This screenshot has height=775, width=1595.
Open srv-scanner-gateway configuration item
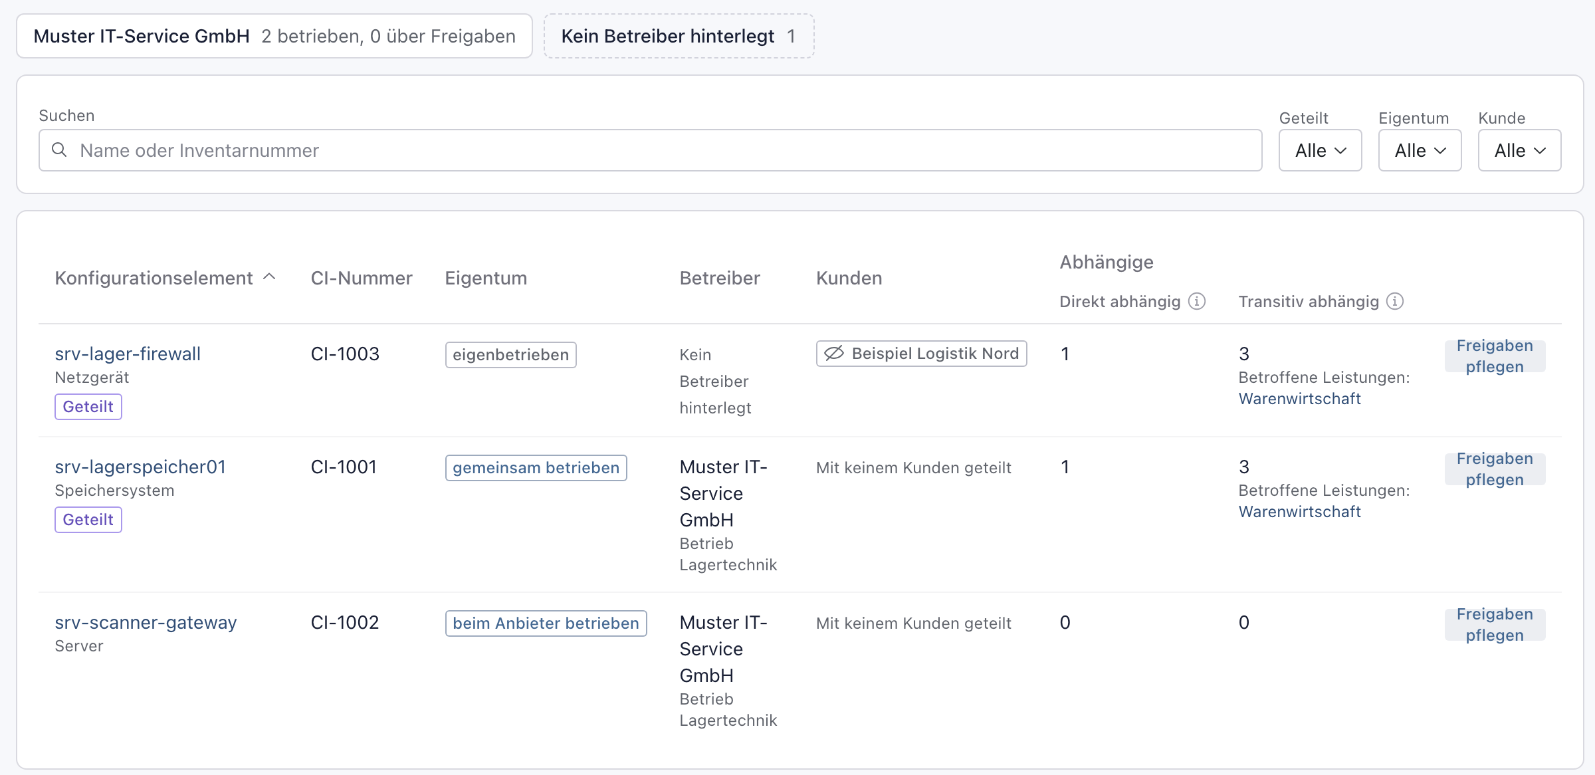146,622
